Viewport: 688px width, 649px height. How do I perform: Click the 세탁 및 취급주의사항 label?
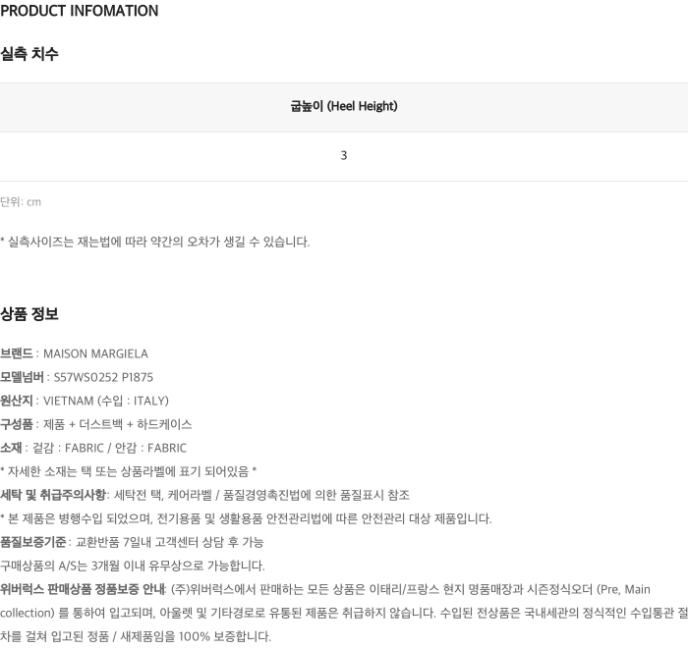(x=53, y=495)
